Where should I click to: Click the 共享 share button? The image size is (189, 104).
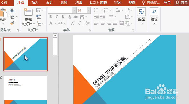pyautogui.click(x=182, y=3)
